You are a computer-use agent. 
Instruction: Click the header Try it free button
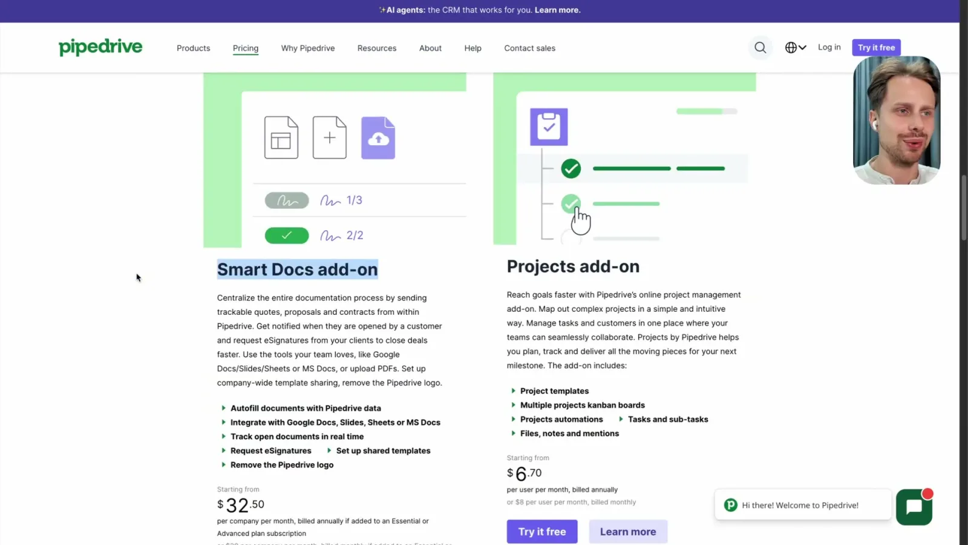coord(876,47)
